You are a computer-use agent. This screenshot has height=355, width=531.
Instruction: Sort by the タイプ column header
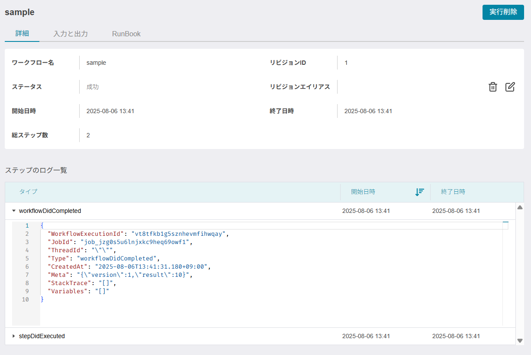click(28, 192)
